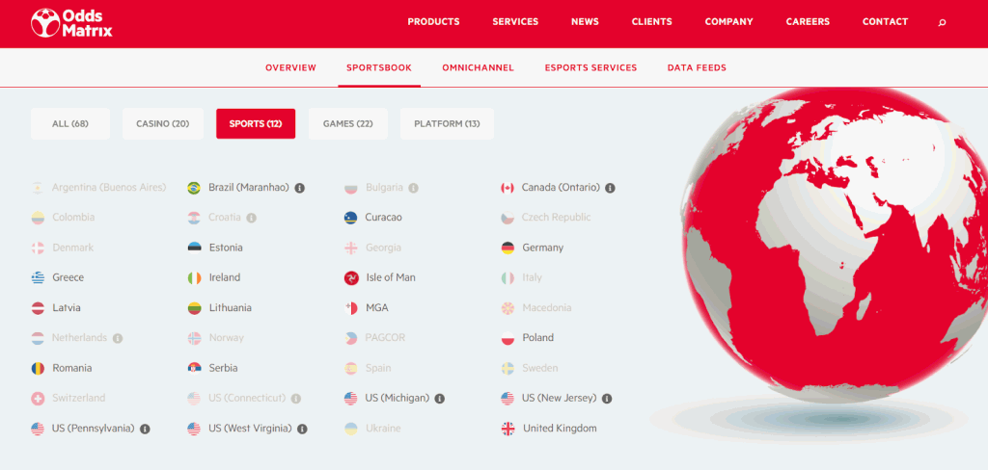Filter licenses by ALL (68)
This screenshot has width=988, height=470.
pos(69,124)
